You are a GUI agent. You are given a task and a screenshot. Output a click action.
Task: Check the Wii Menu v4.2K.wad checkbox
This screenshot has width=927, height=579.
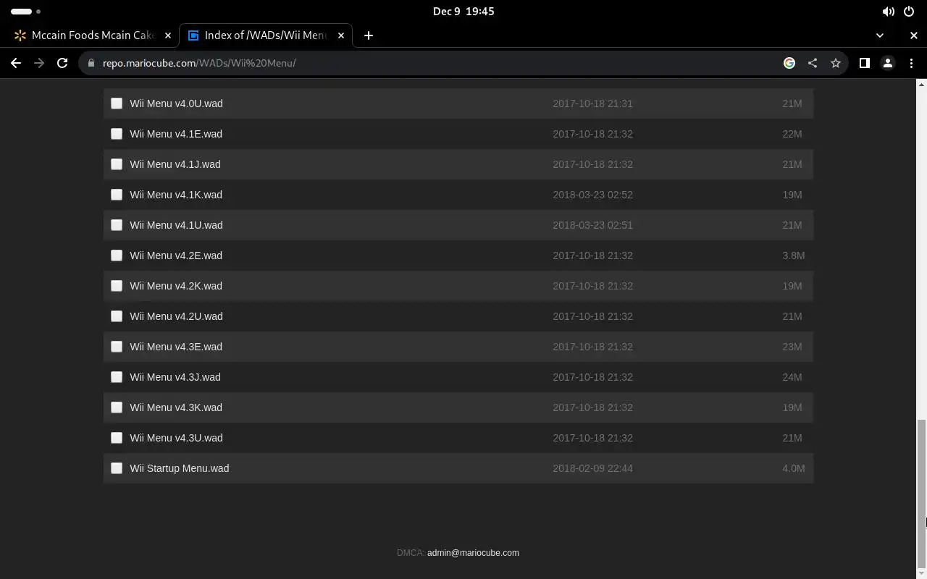[117, 286]
